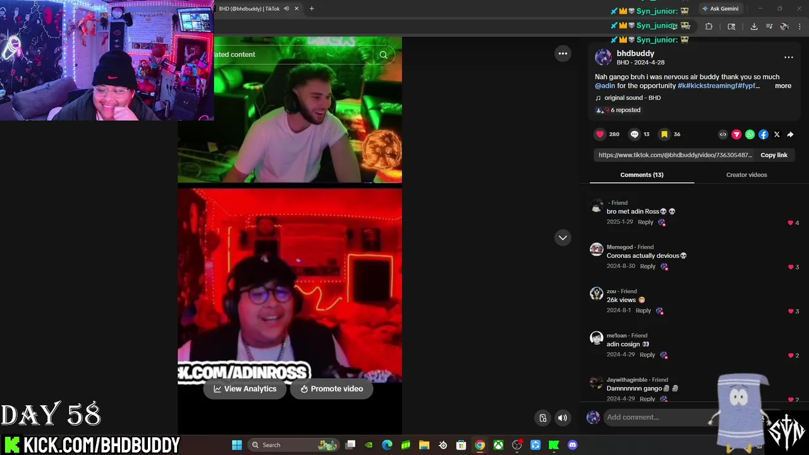Open the three-dot menu beside bhdbuddy
The width and height of the screenshot is (809, 455).
788,57
